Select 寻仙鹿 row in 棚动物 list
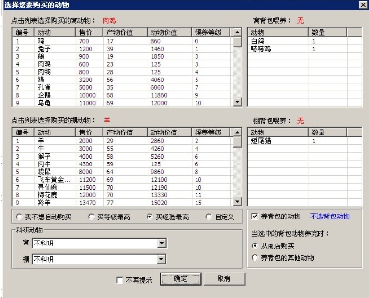 point(123,187)
